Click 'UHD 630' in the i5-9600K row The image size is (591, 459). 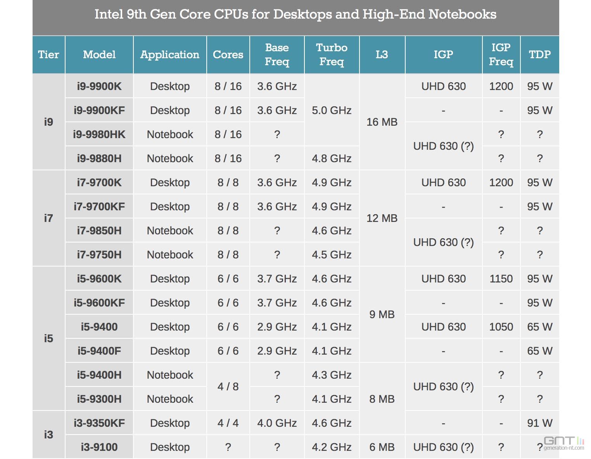(x=444, y=279)
